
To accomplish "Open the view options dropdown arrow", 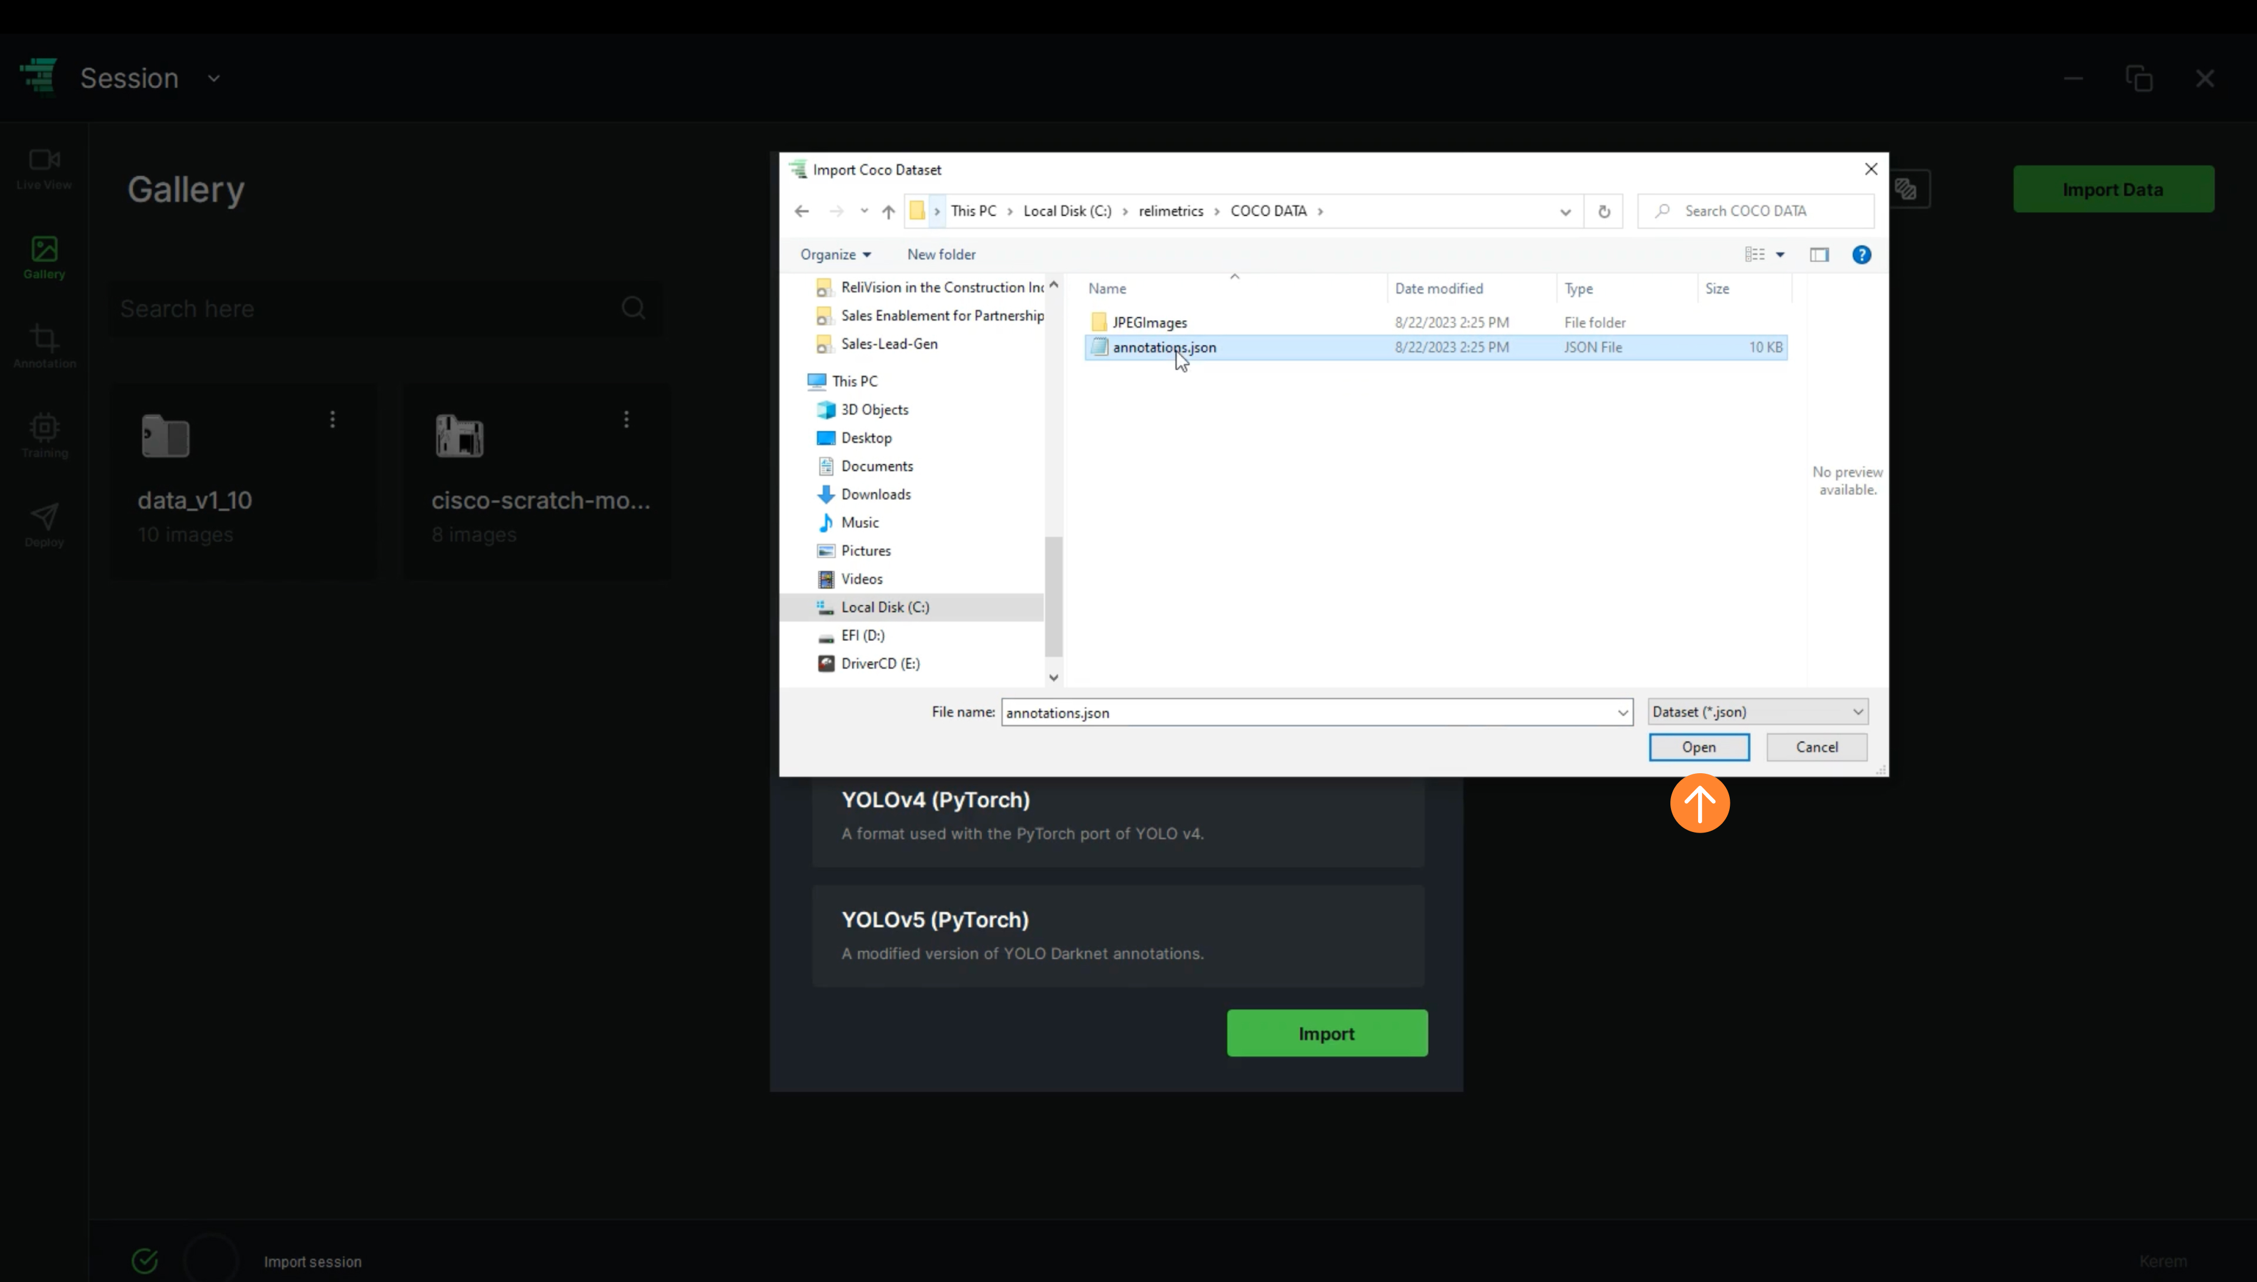I will coord(1780,256).
